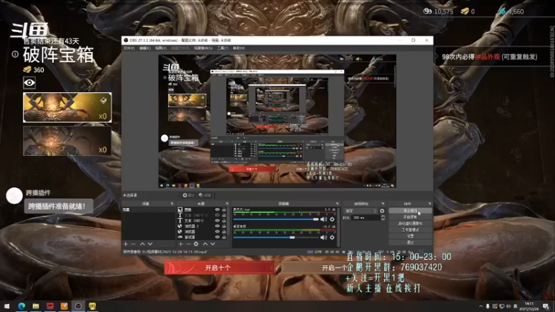
Task: Add a source with plus icon
Action: [180, 244]
